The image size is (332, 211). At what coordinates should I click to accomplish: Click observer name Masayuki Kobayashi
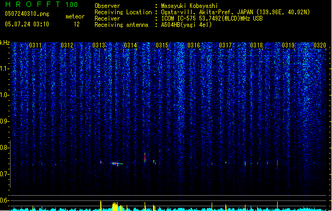pyautogui.click(x=189, y=6)
